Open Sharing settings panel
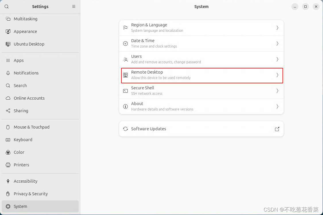Image resolution: width=323 pixels, height=215 pixels. (x=40, y=111)
